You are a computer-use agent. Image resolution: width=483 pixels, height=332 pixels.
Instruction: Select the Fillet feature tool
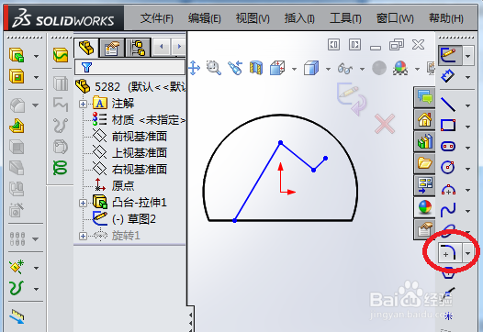tap(17, 105)
